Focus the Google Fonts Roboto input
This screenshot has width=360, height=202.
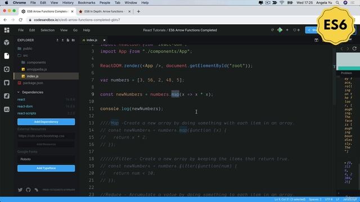coord(46,159)
